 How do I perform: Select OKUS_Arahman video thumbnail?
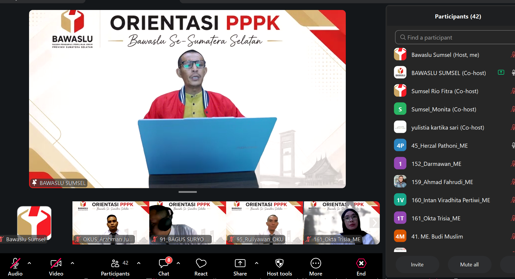[111, 223]
